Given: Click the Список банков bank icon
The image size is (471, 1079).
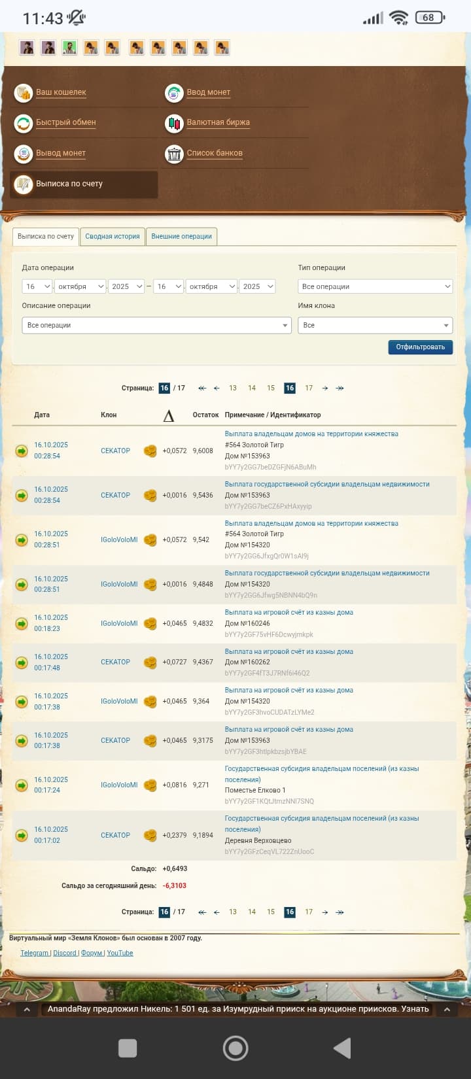Looking at the screenshot, I should point(174,154).
